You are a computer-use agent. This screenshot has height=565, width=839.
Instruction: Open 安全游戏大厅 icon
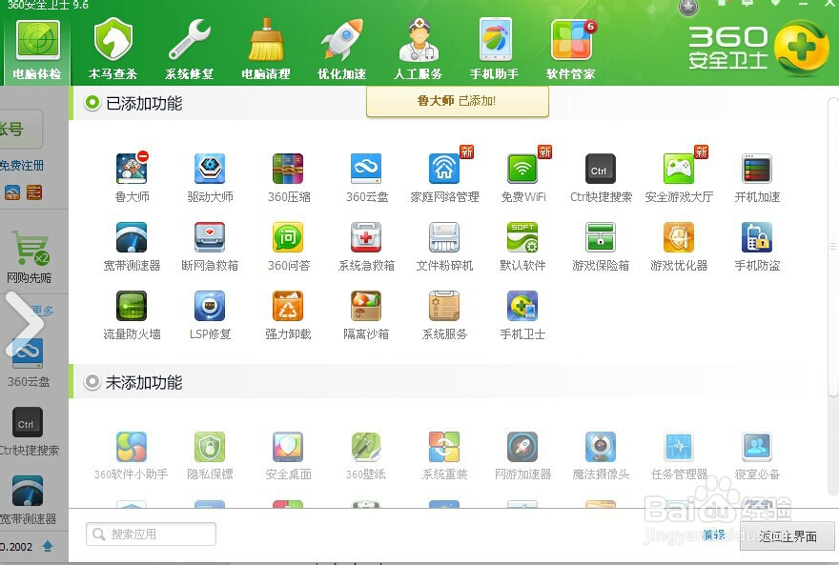pos(679,169)
